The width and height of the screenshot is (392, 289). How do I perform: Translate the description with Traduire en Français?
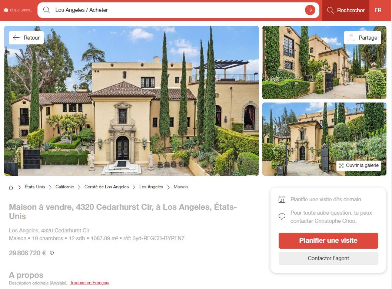[90, 283]
